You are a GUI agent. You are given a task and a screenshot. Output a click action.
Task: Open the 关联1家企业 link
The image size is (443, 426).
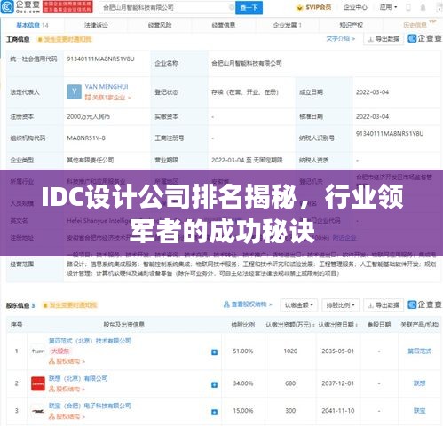[x=107, y=98]
